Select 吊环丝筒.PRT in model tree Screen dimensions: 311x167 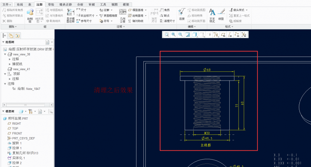pos(18,119)
